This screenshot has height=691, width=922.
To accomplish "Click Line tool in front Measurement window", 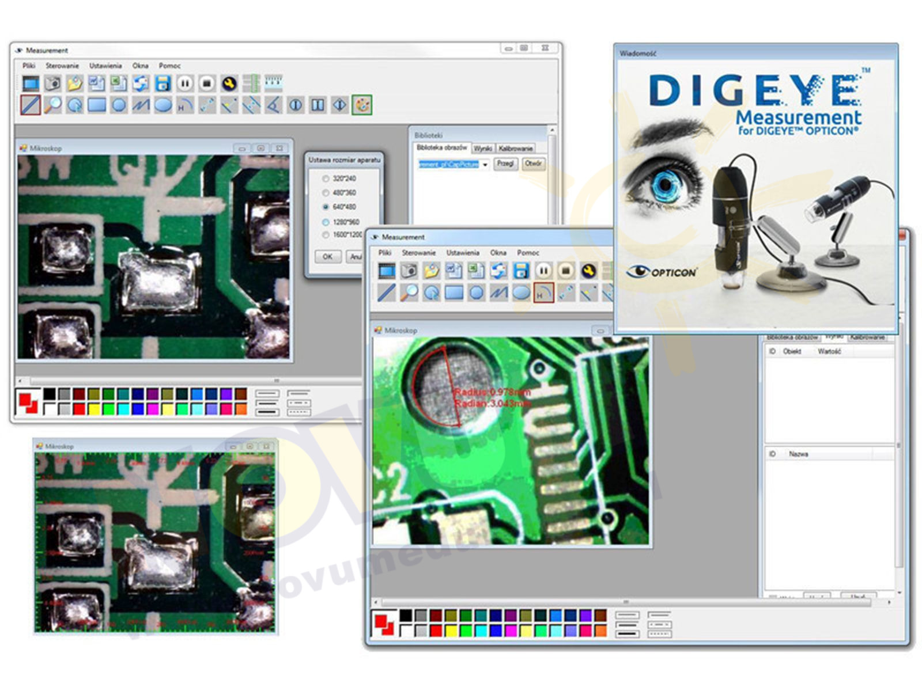I will point(387,293).
